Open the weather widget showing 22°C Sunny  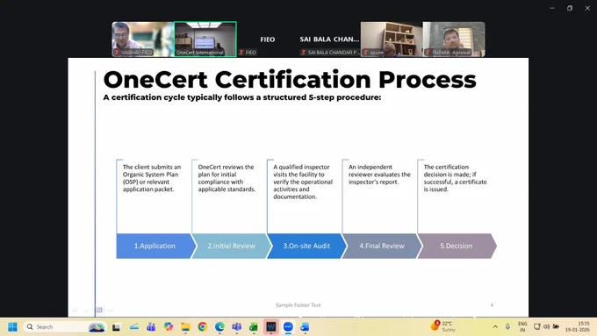442,326
